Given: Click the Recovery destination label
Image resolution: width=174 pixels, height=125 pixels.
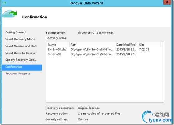Looking at the screenshot, I should point(60,108).
